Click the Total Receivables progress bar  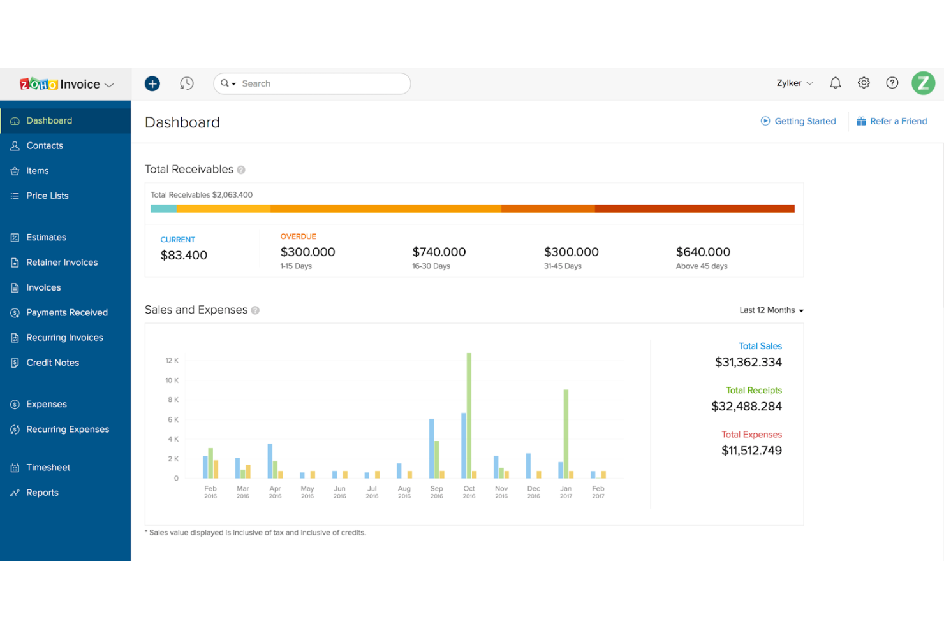click(472, 208)
